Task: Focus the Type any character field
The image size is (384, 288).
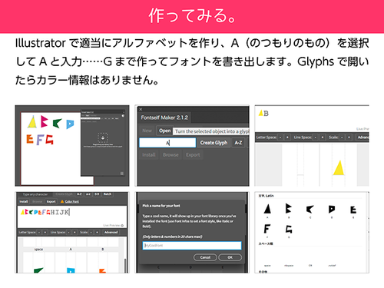Action: pyautogui.click(x=35, y=194)
